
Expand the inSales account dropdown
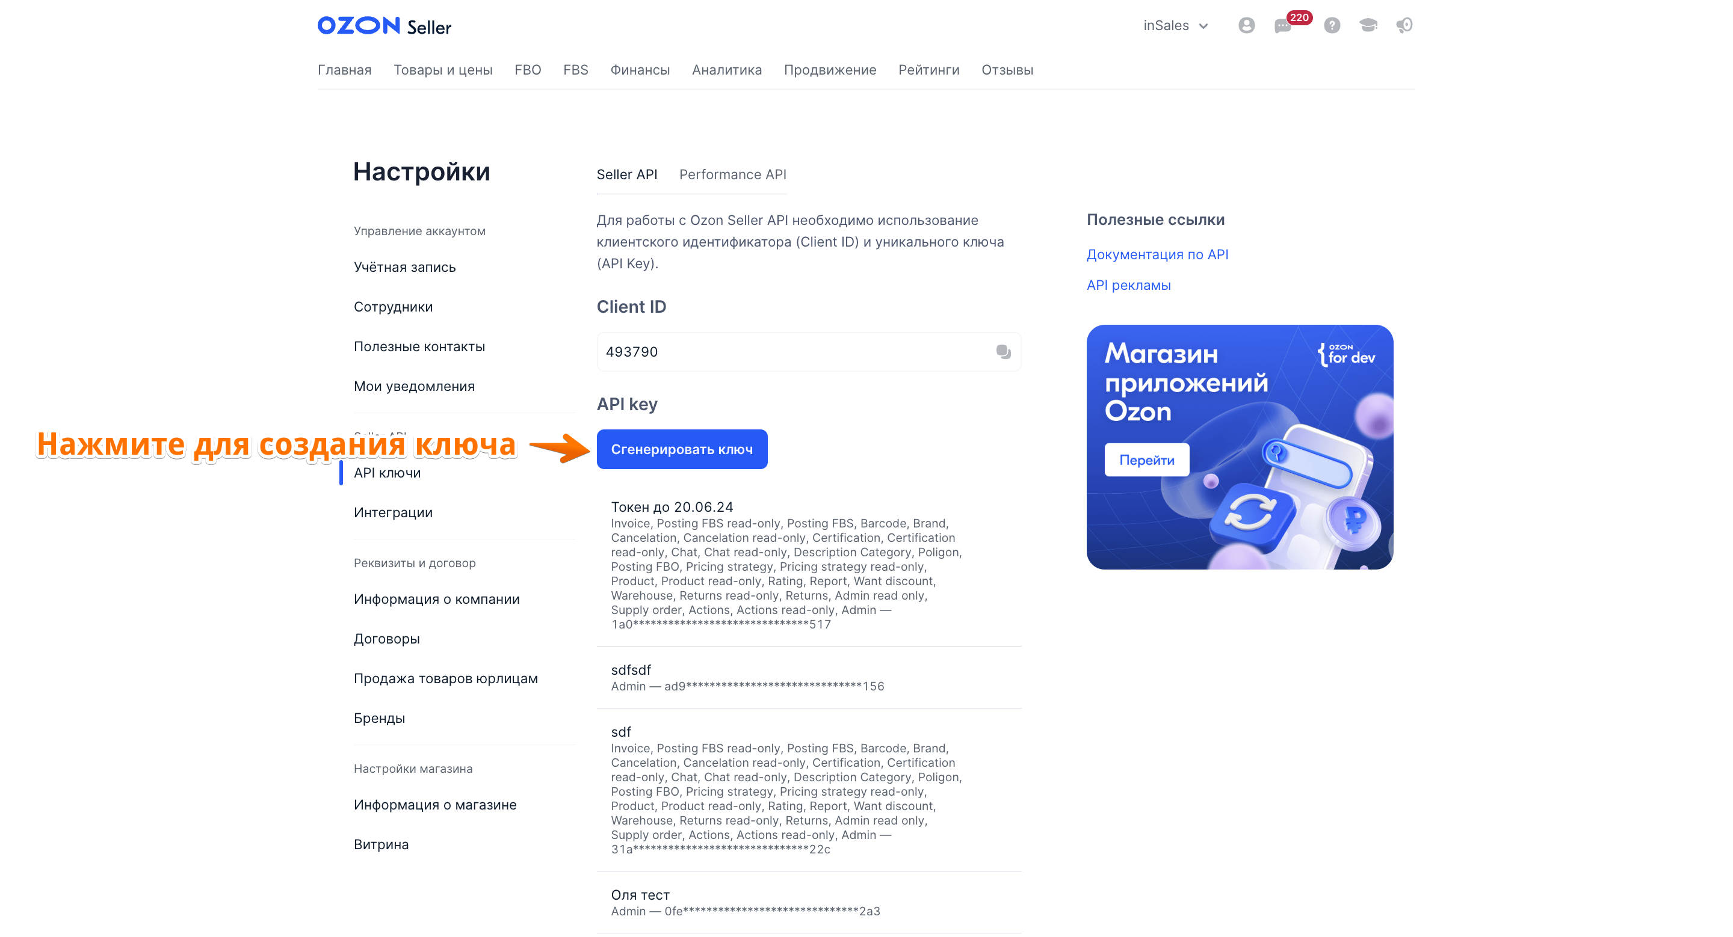[x=1175, y=25]
